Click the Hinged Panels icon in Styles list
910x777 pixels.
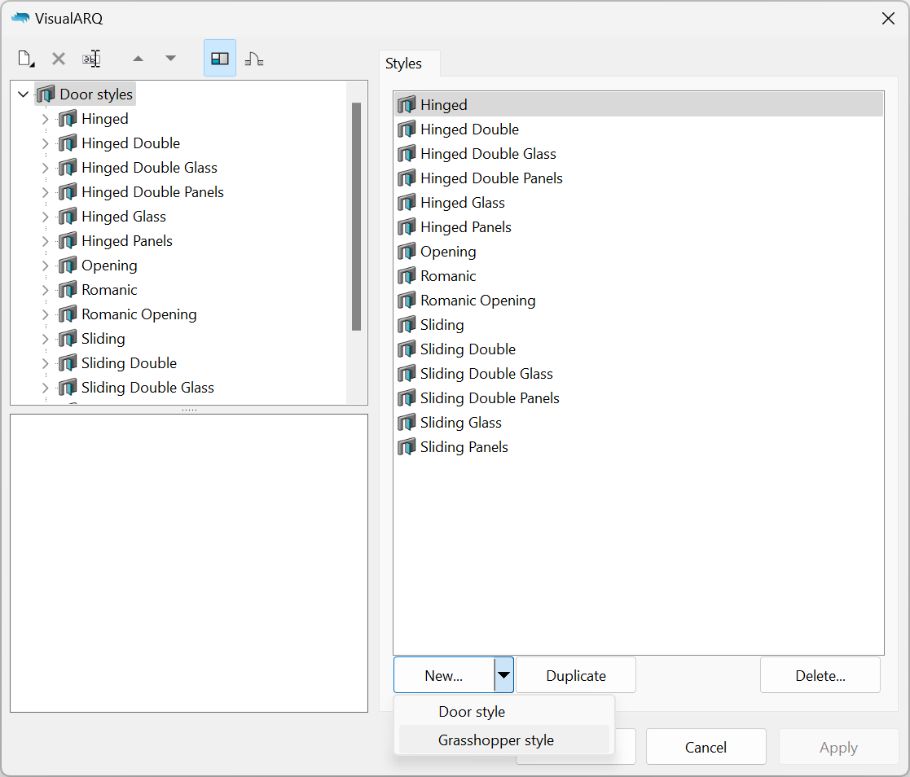tap(407, 227)
